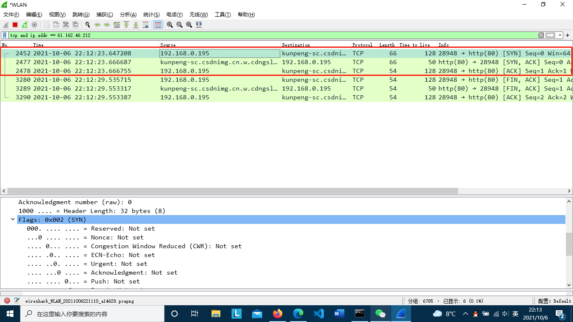Clear the display filter with the X button
573x322 pixels.
click(541, 35)
